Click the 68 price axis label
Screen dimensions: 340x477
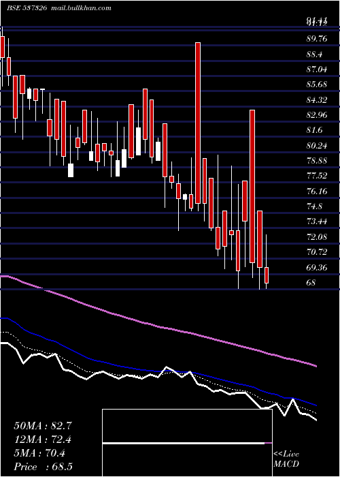311,283
